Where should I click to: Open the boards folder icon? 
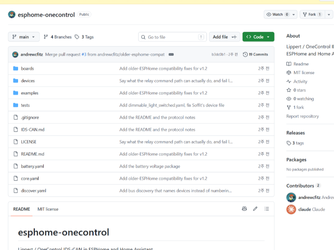[16, 69]
